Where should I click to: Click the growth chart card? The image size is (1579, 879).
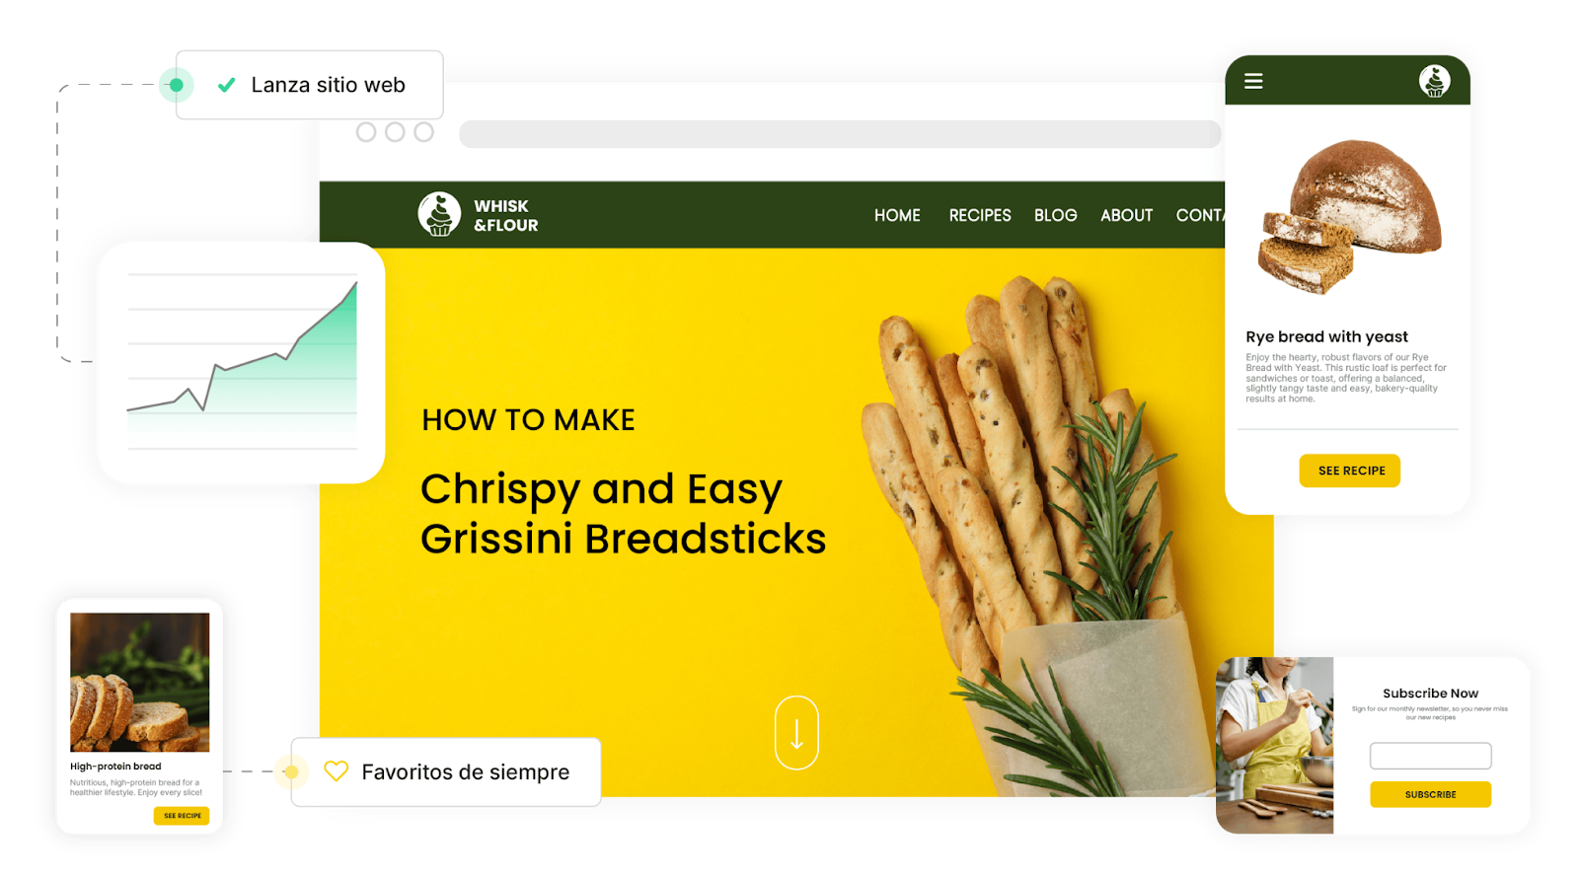[242, 362]
